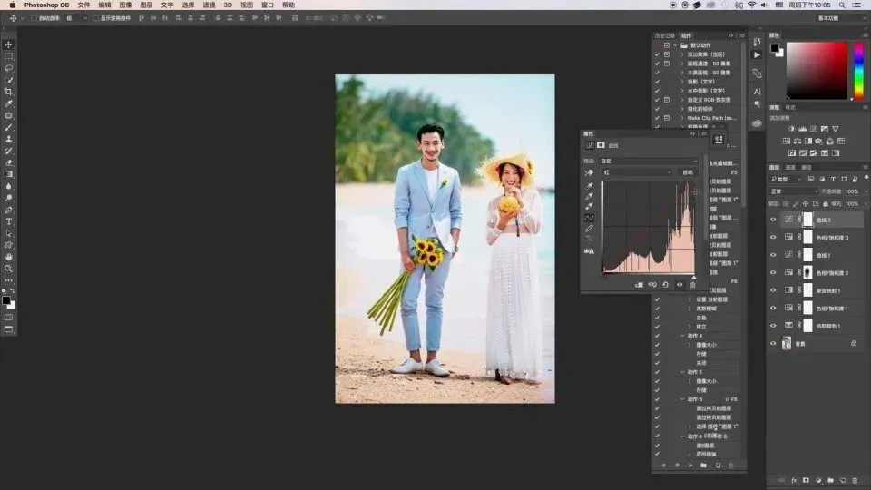Select the Eyedropper tool
The image size is (871, 490).
[9, 103]
